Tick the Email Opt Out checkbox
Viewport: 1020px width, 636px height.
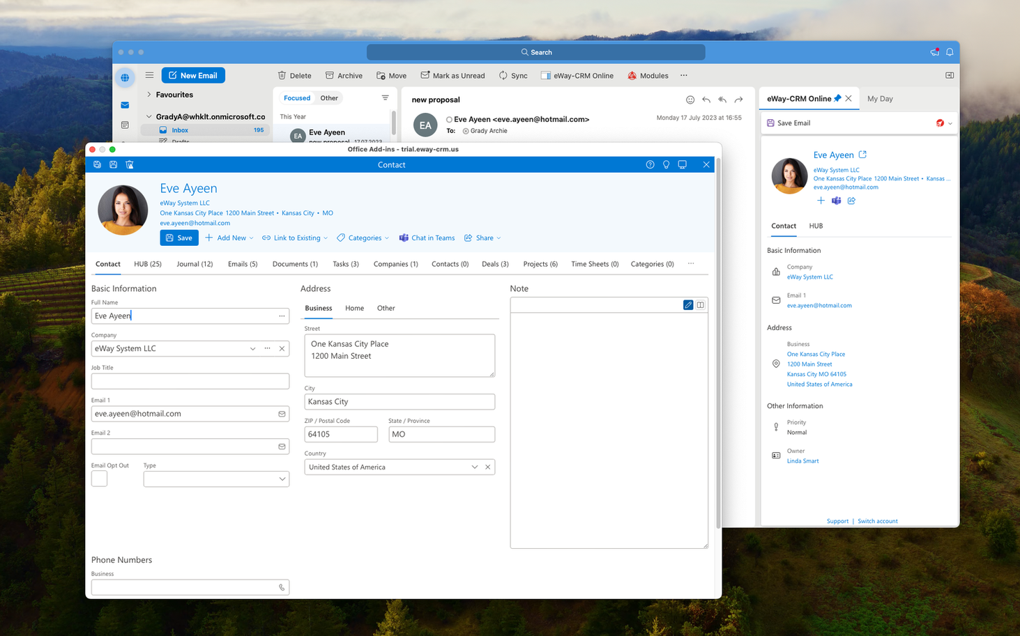click(x=99, y=479)
